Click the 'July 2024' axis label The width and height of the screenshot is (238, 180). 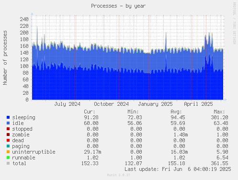point(67,104)
